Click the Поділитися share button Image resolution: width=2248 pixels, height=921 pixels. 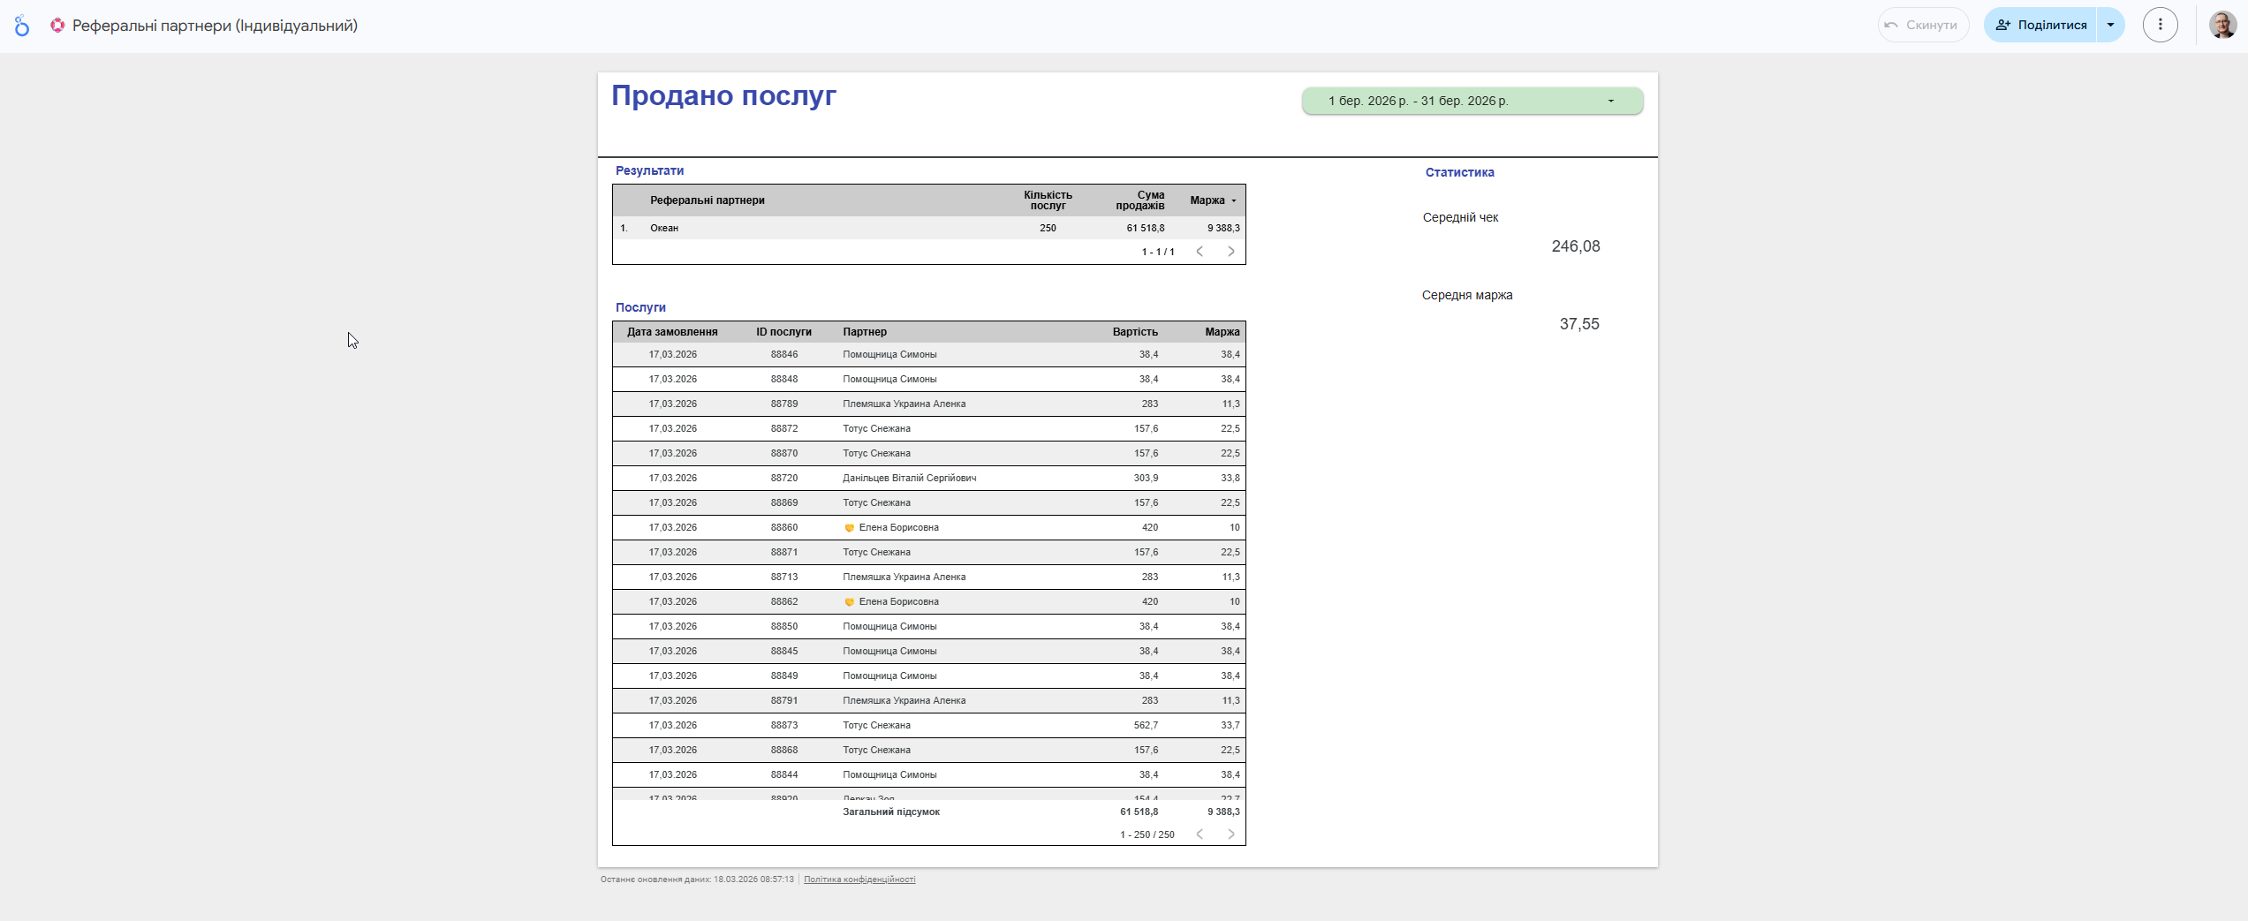pyautogui.click(x=2041, y=25)
